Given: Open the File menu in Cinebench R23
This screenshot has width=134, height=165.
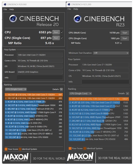Looking at the screenshot, I should pos(69,9).
